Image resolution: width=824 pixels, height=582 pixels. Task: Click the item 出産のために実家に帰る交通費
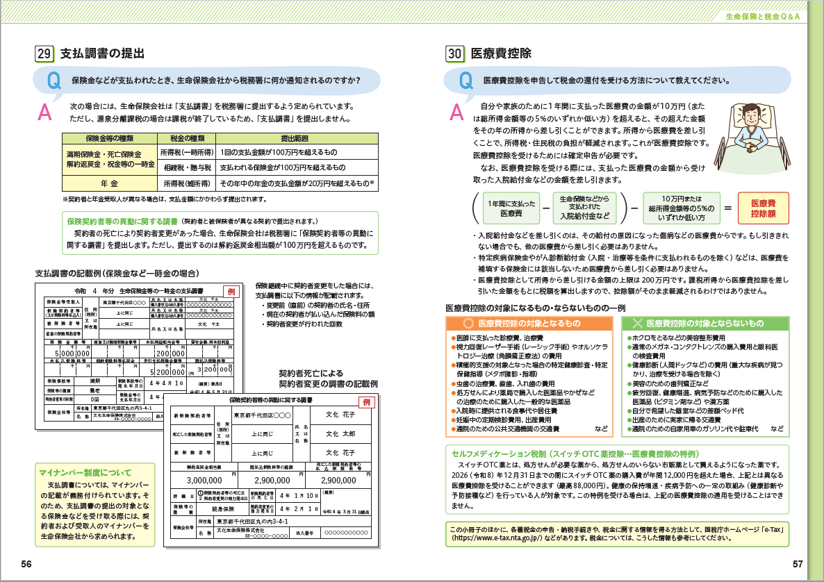pyautogui.click(x=674, y=420)
